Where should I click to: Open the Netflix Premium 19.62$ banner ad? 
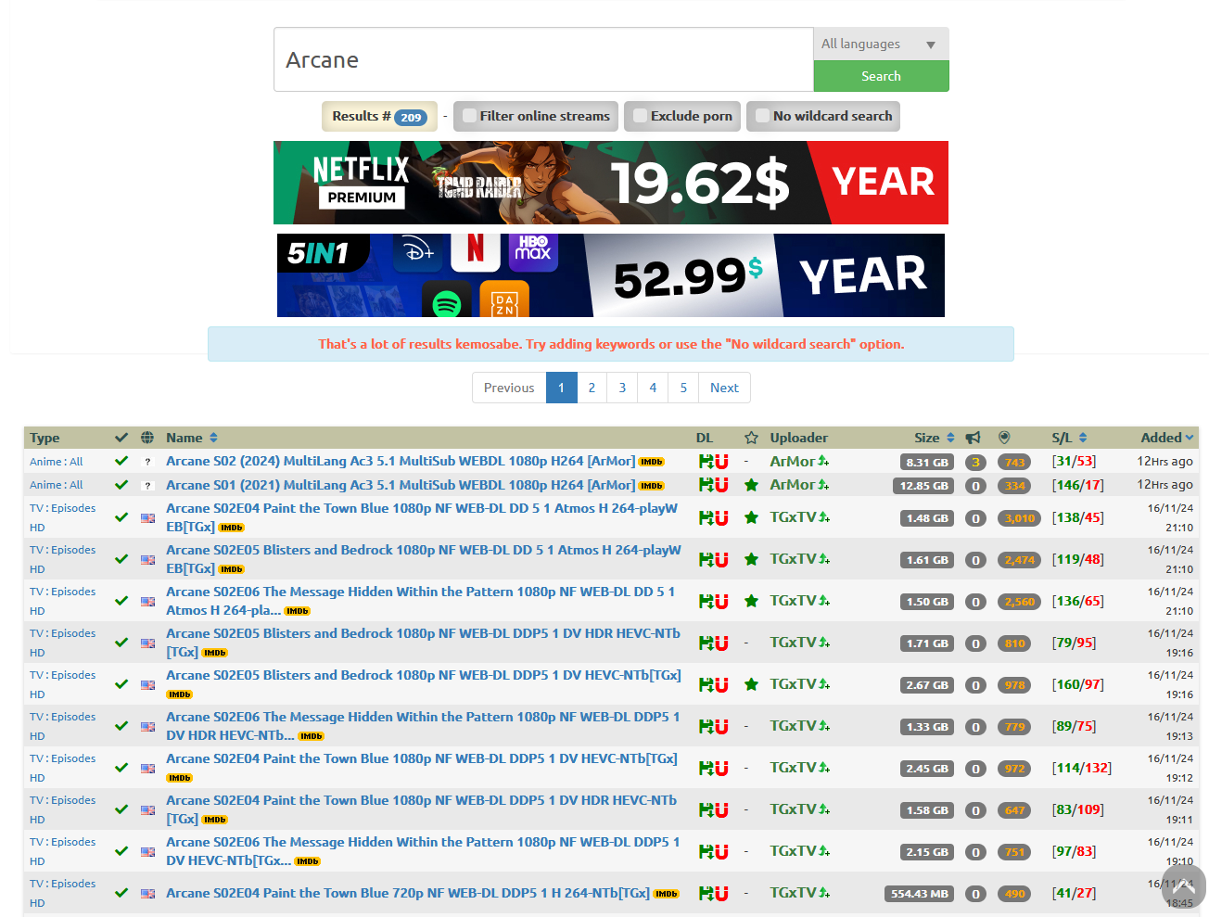(611, 183)
